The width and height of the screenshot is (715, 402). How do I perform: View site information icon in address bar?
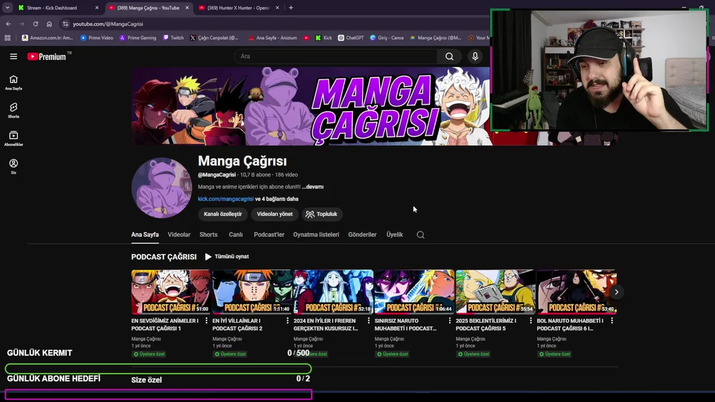(65, 24)
